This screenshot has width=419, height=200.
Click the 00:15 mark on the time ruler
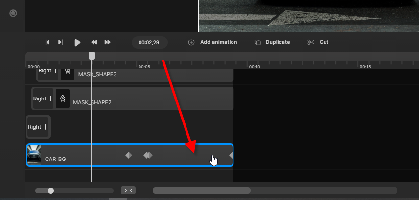(365, 67)
